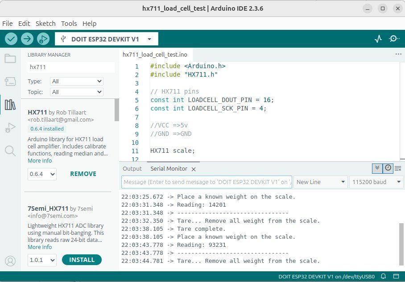
Task: Click the 'HX711 scale;' code line
Action: [x=173, y=151]
